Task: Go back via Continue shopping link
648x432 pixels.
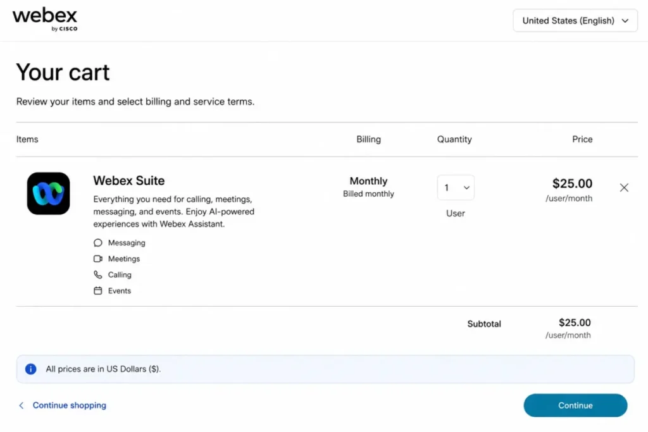Action: pyautogui.click(x=70, y=405)
